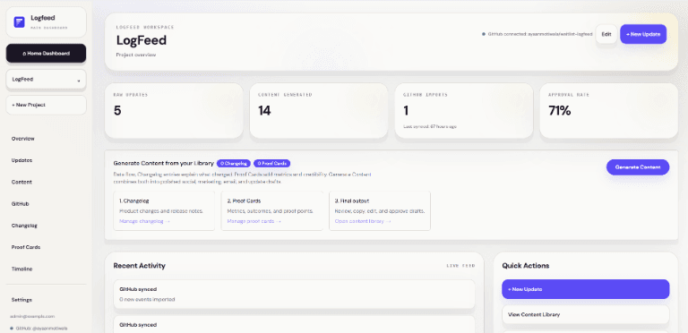This screenshot has height=333, width=688.
Task: Click first GitHub synced activity entry
Action: [x=294, y=294]
